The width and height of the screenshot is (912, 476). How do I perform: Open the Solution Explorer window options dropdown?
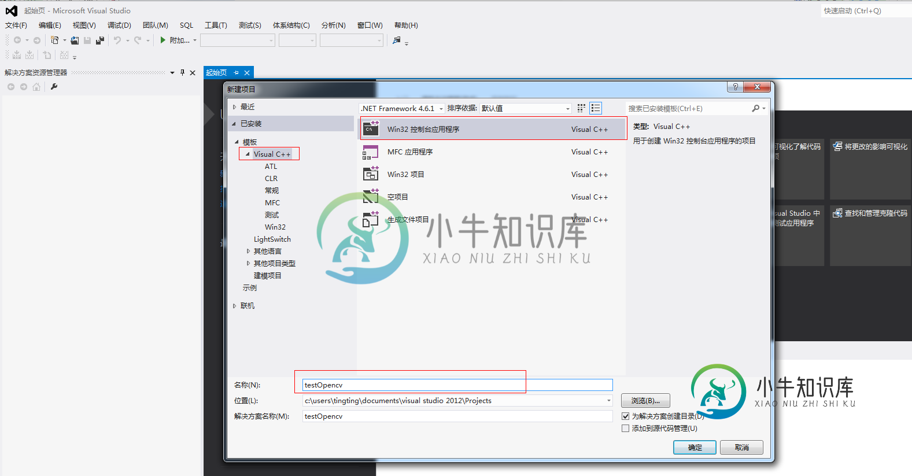(172, 73)
